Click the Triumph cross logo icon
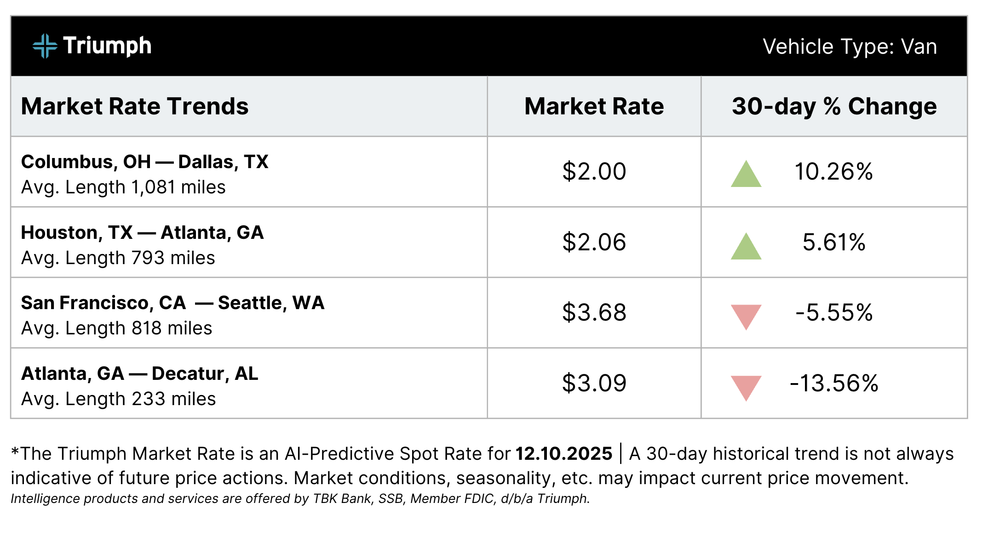The width and height of the screenshot is (988, 542). point(45,46)
